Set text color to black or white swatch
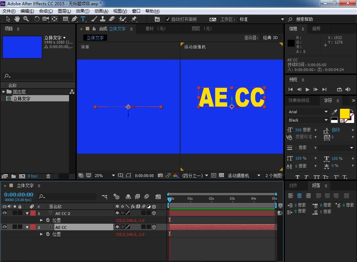357x262 pixels. 334,120
